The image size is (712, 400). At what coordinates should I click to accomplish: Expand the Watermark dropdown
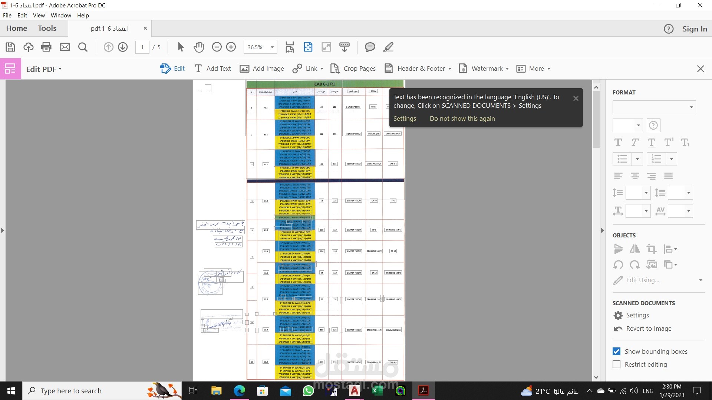coord(507,69)
